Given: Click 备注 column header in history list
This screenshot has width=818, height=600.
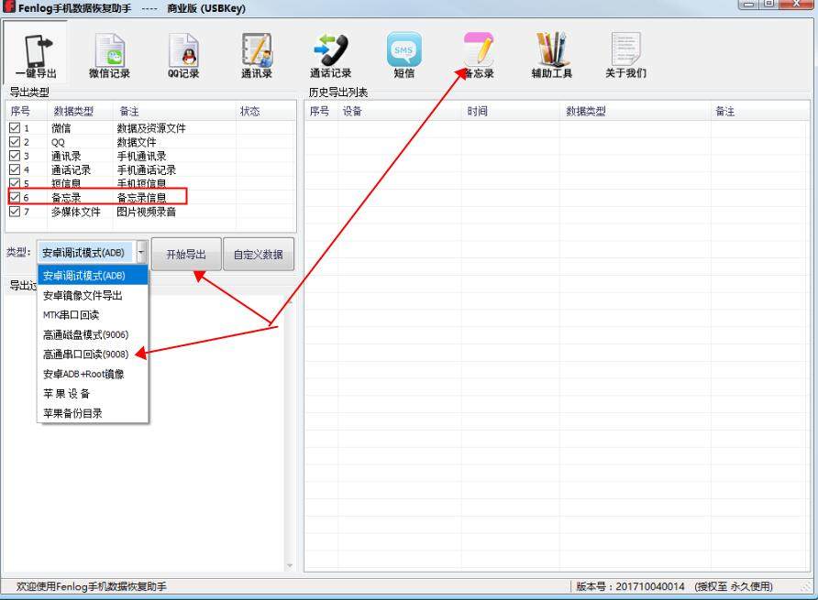Looking at the screenshot, I should tap(760, 111).
